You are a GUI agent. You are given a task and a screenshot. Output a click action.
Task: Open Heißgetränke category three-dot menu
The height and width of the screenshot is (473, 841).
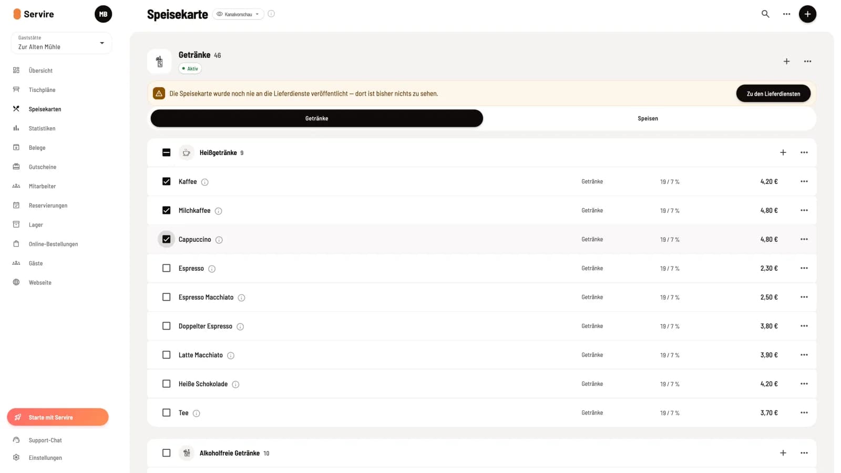pos(804,152)
